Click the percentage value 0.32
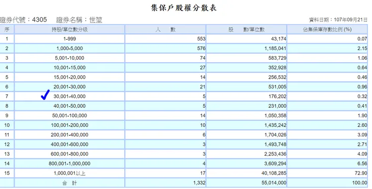This screenshot has width=372, height=189. pos(362,96)
